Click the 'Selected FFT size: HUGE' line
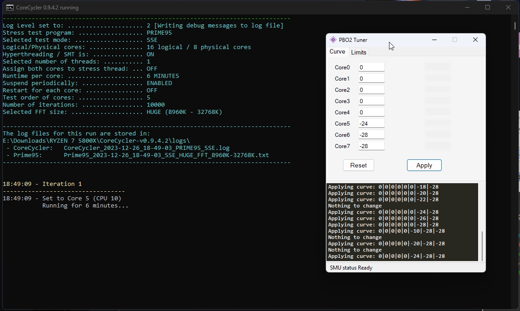This screenshot has height=311, width=520. (113, 112)
